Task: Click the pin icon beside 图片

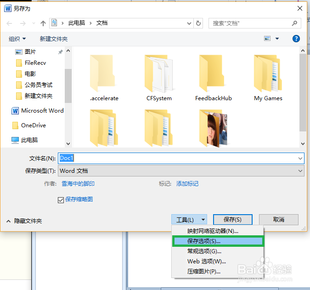Action: coord(60,52)
